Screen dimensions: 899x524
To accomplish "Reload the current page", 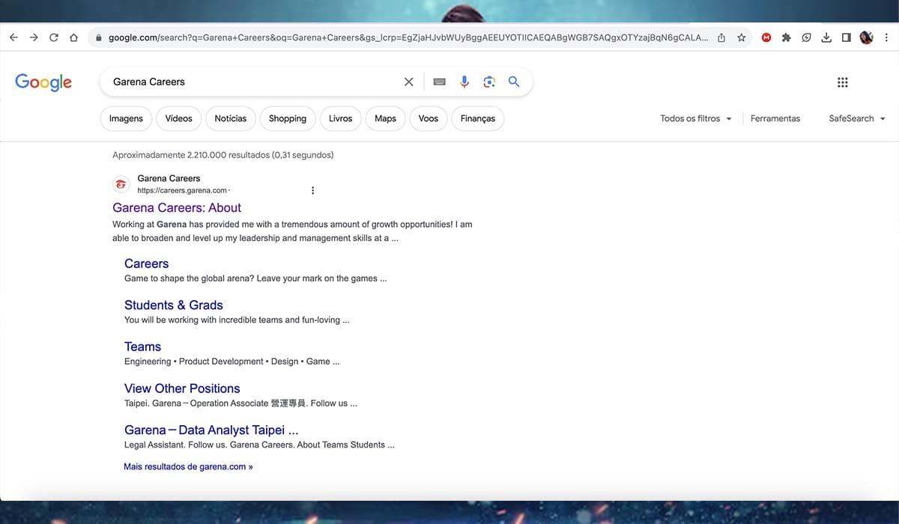I will 54,37.
